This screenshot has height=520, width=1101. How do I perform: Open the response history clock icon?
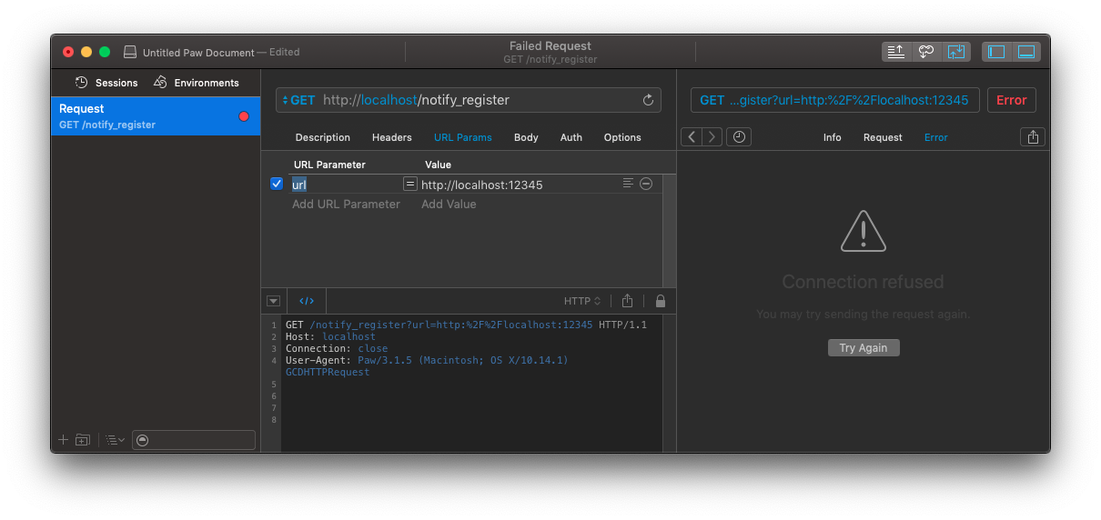(x=739, y=137)
